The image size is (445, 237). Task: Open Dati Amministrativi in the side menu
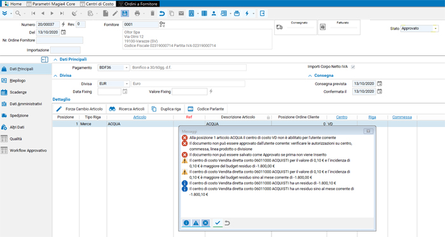point(26,104)
